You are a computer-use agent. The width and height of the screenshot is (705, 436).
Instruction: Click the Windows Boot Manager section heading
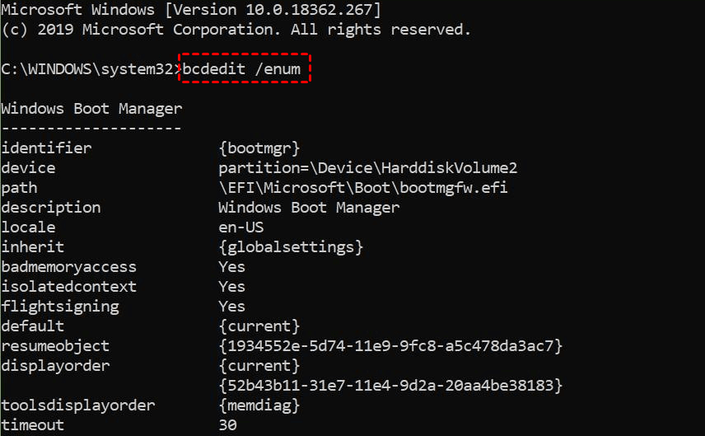pyautogui.click(x=91, y=109)
